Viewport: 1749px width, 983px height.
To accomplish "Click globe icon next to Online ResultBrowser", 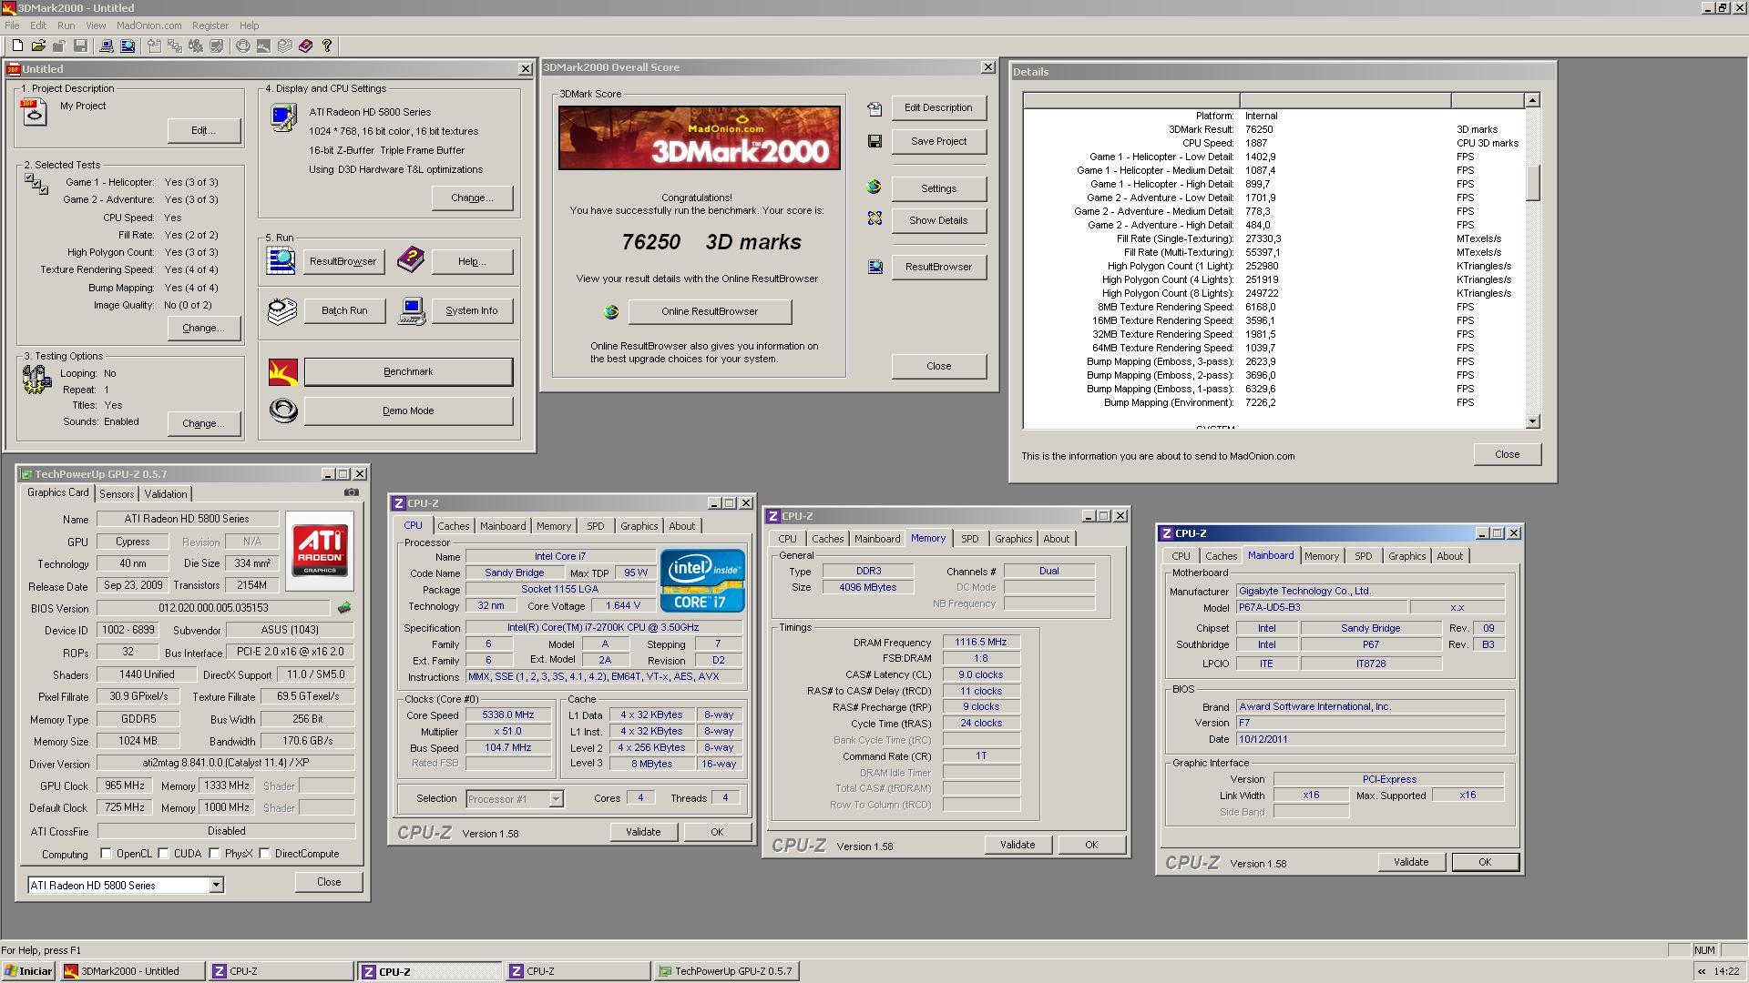I will 611,311.
